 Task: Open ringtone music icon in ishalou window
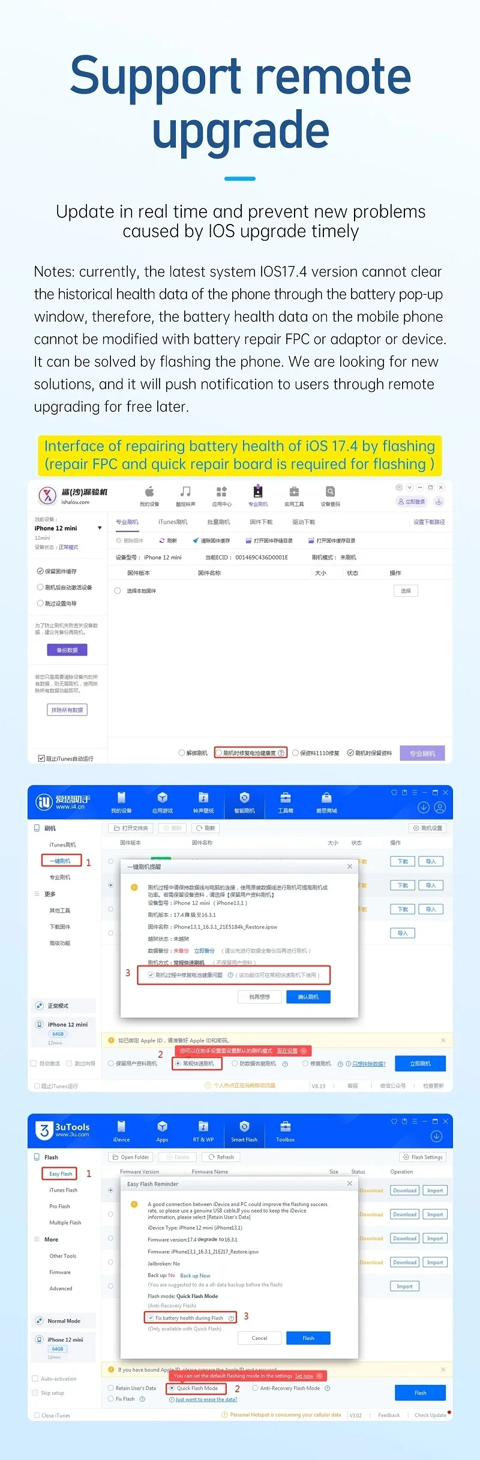click(185, 496)
